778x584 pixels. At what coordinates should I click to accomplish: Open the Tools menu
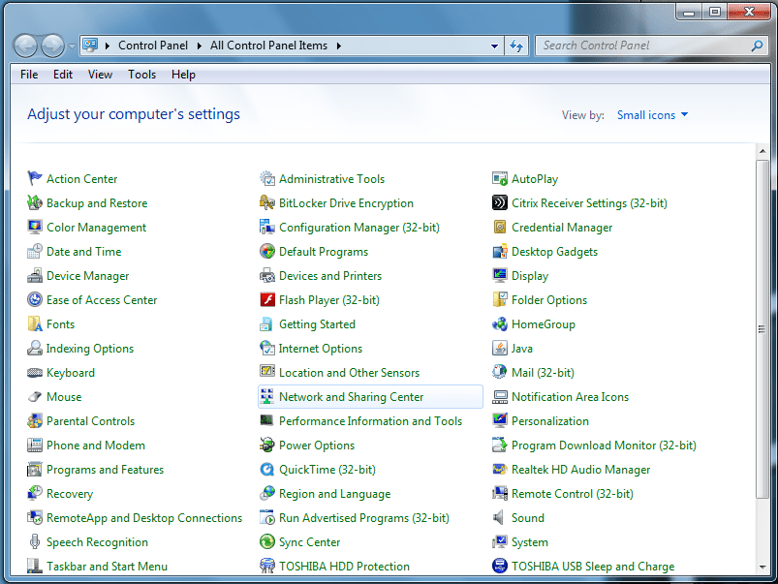[x=141, y=75]
